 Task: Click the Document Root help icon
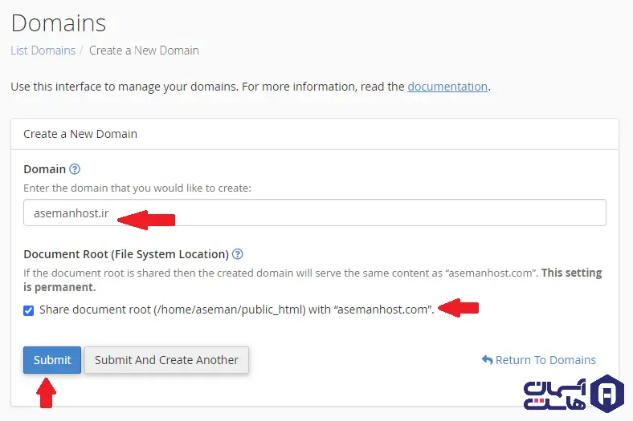point(237,254)
